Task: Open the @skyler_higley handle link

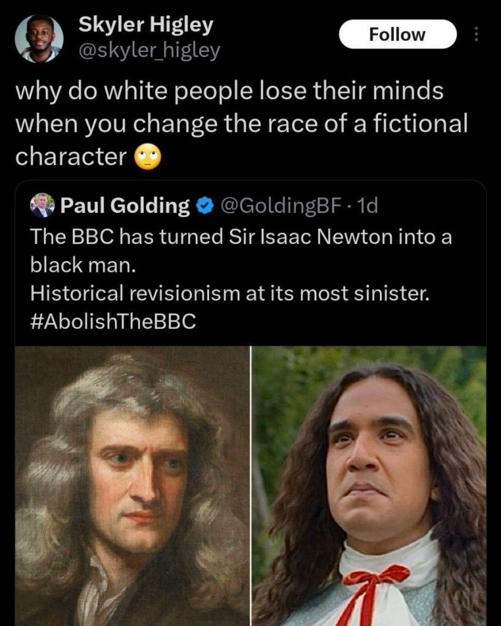Action: (x=150, y=51)
